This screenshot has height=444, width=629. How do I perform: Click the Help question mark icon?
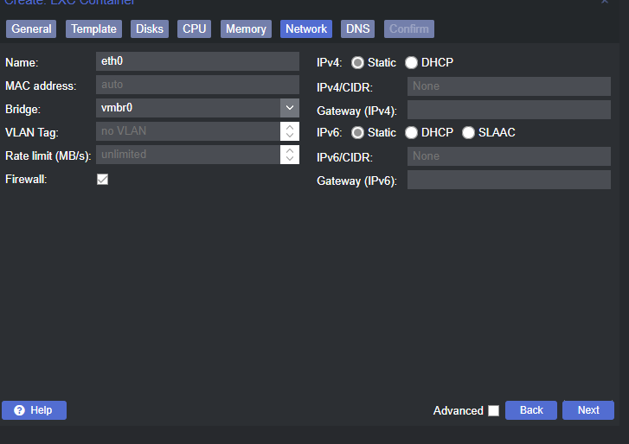coord(19,410)
